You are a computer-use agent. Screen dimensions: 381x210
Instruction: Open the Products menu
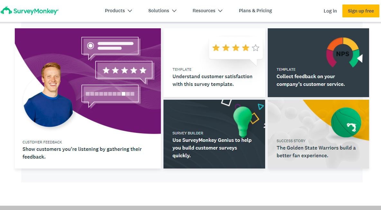point(118,11)
